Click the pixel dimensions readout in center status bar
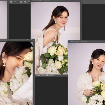Screen dimensions: 105x105 [45, 75]
